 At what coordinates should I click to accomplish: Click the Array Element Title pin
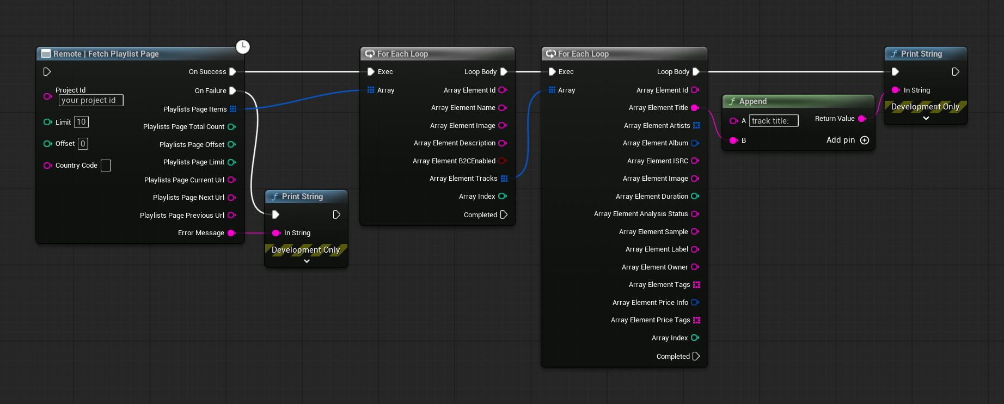tap(695, 108)
